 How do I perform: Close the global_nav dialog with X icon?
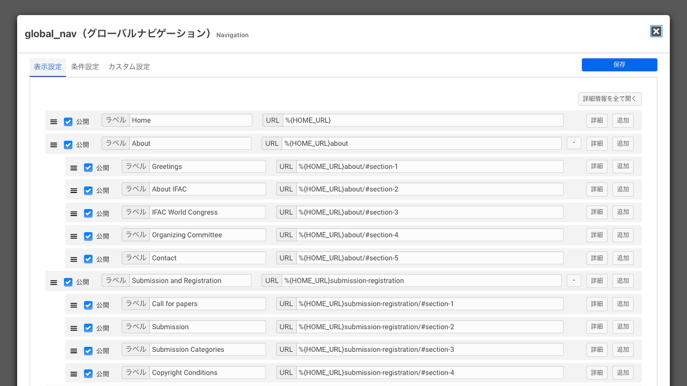(x=656, y=31)
